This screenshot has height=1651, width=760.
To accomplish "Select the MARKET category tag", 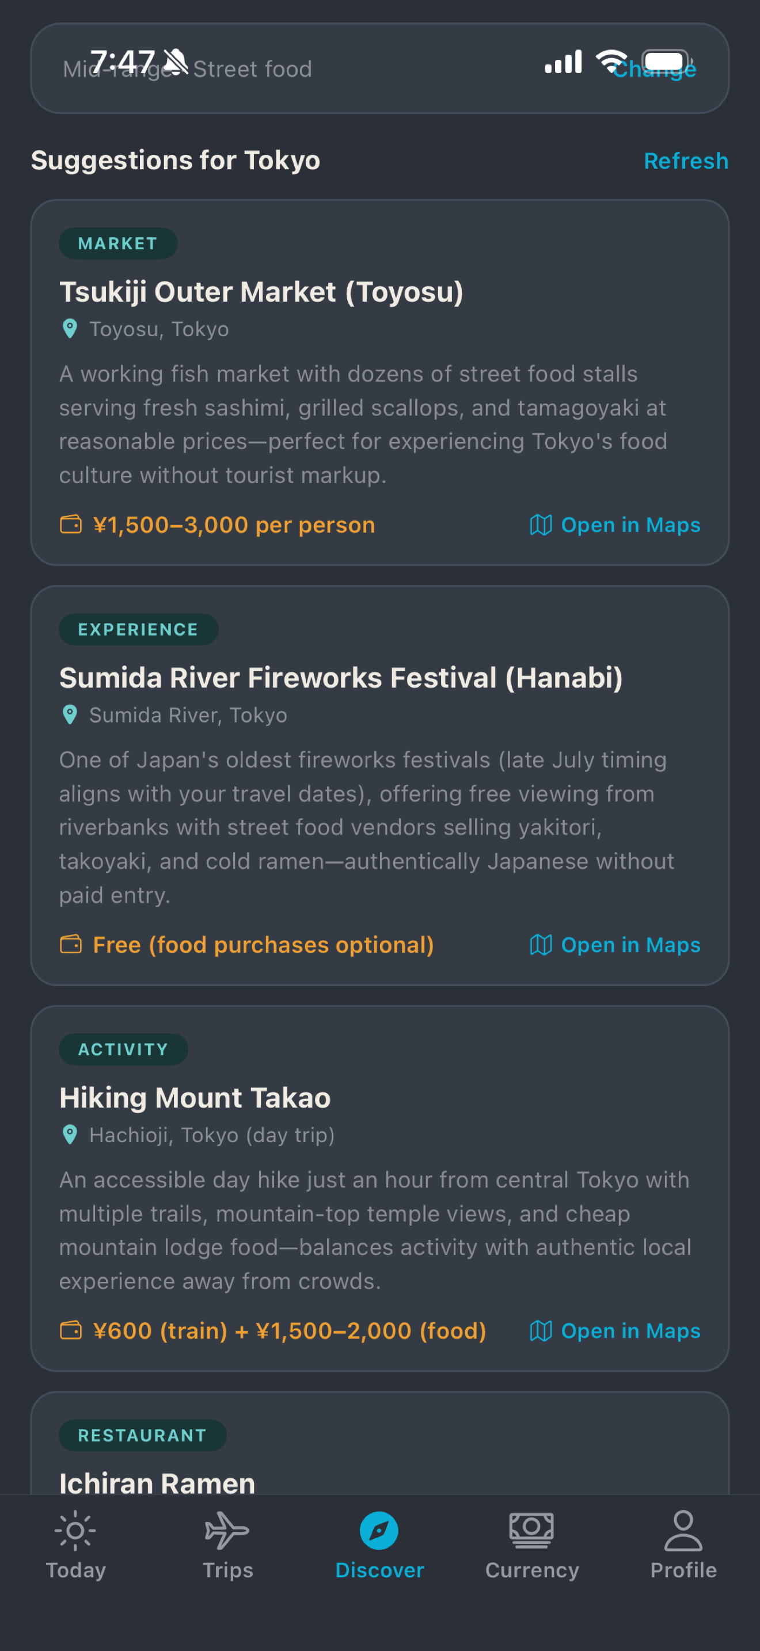I will [118, 244].
